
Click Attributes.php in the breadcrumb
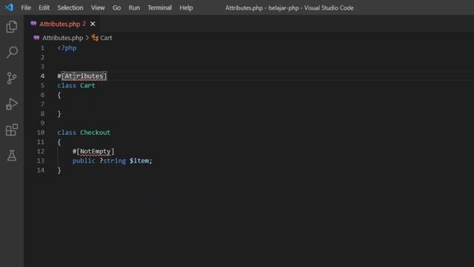(62, 38)
